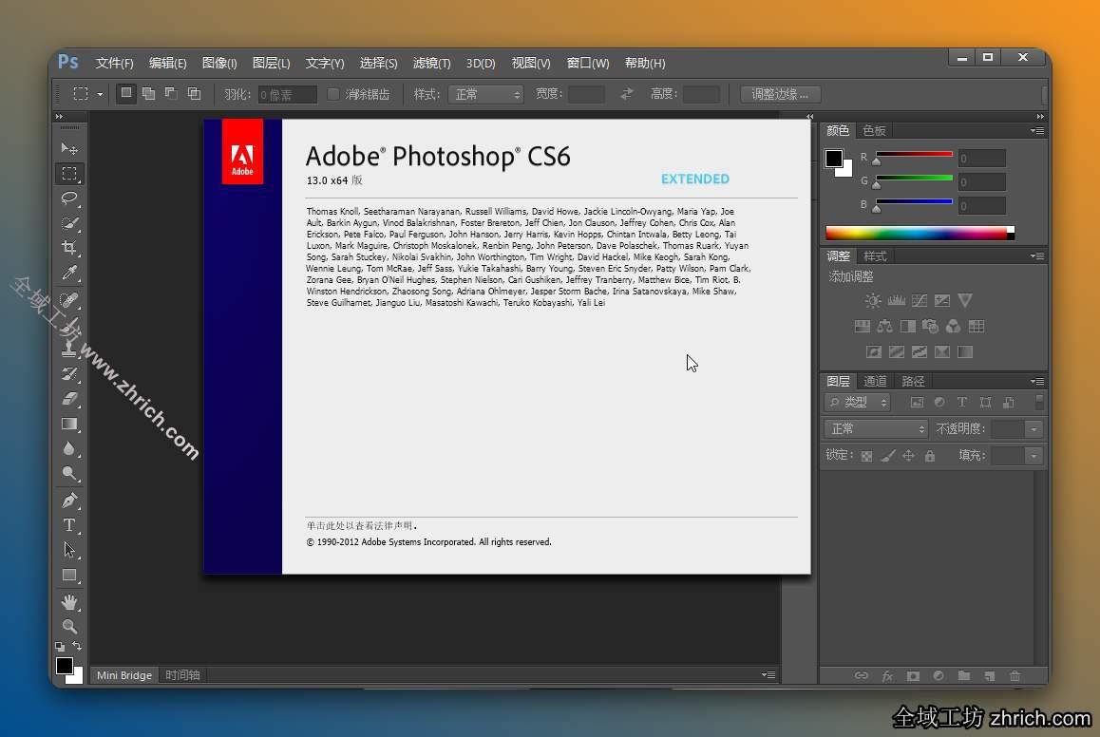Screen dimensions: 1100x737
Task: Switch to the 通道 Channels tab
Action: point(875,381)
